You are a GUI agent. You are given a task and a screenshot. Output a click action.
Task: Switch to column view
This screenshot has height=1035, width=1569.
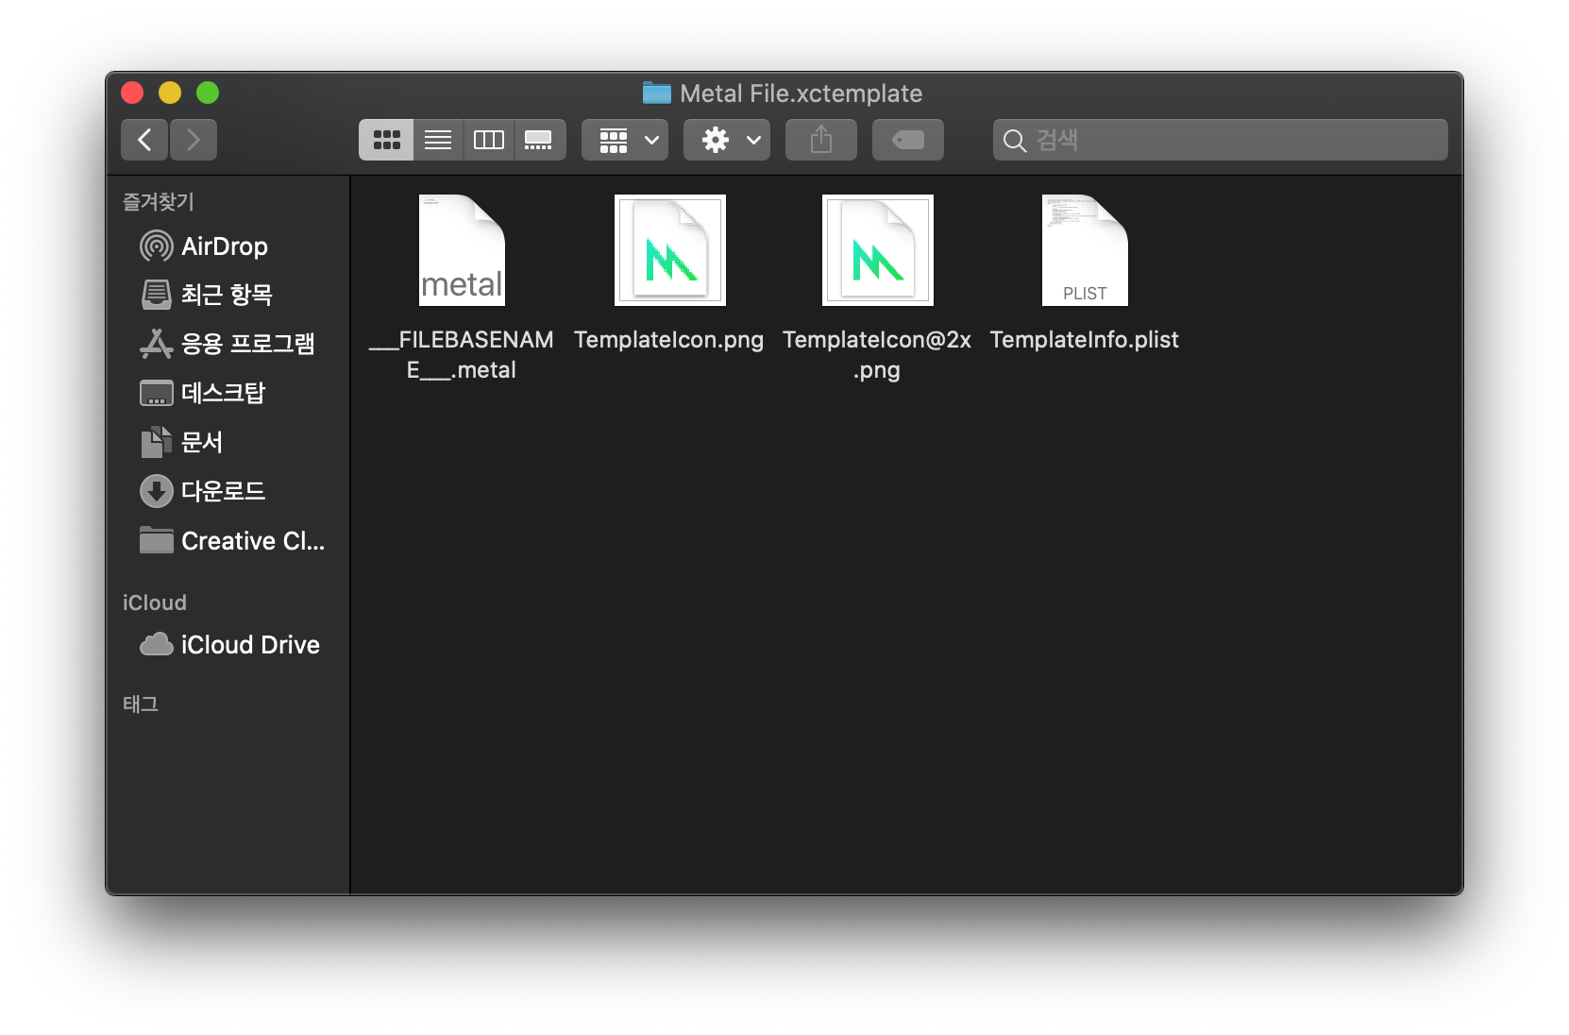coord(489,140)
